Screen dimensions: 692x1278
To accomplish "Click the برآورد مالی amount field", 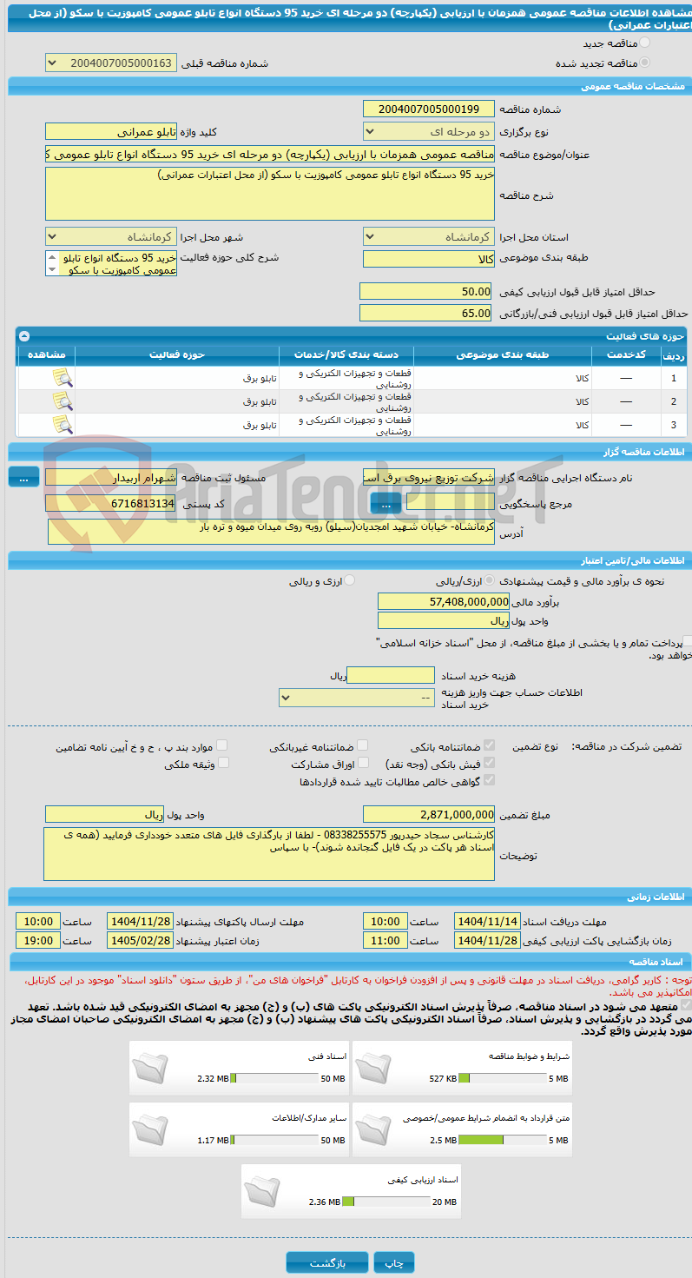I will (445, 601).
